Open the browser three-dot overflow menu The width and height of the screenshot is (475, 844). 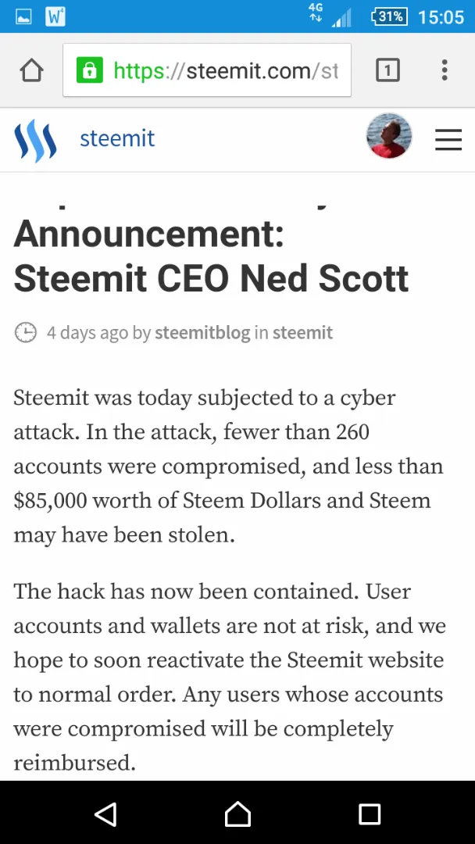click(x=445, y=70)
